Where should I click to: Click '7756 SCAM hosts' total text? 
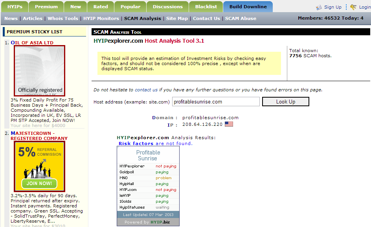click(310, 56)
